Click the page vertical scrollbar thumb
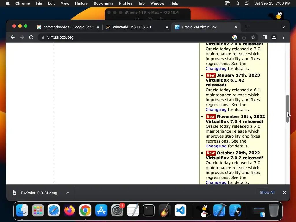Viewport: 296px width, 222px height. coord(288,109)
